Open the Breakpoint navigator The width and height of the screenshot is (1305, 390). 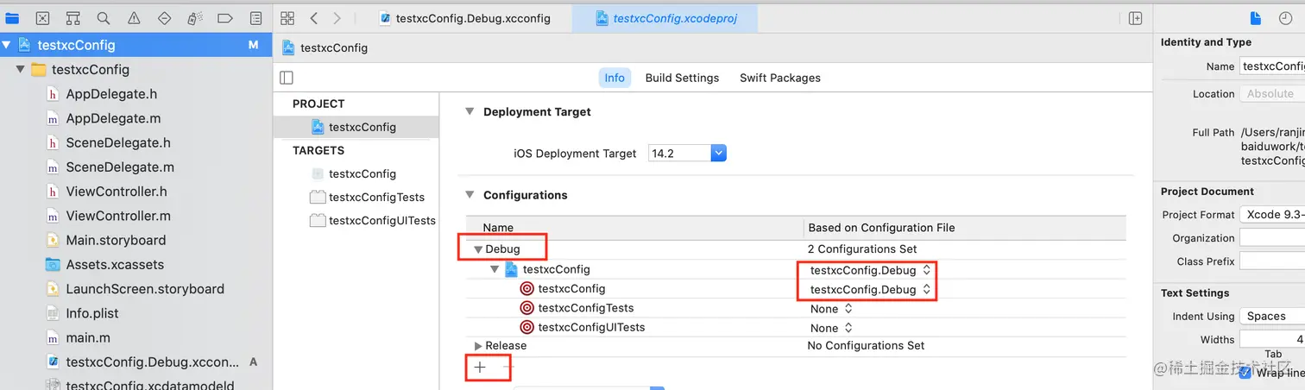[224, 18]
